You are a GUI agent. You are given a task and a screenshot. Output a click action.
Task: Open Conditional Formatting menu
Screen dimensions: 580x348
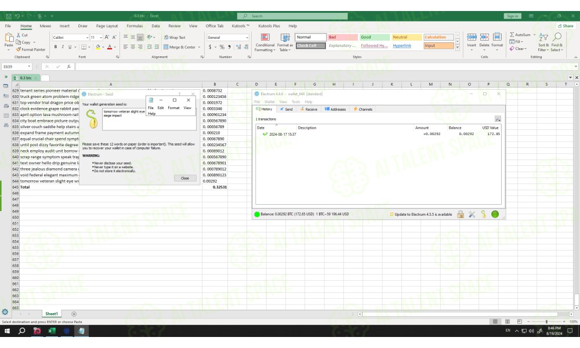click(265, 42)
